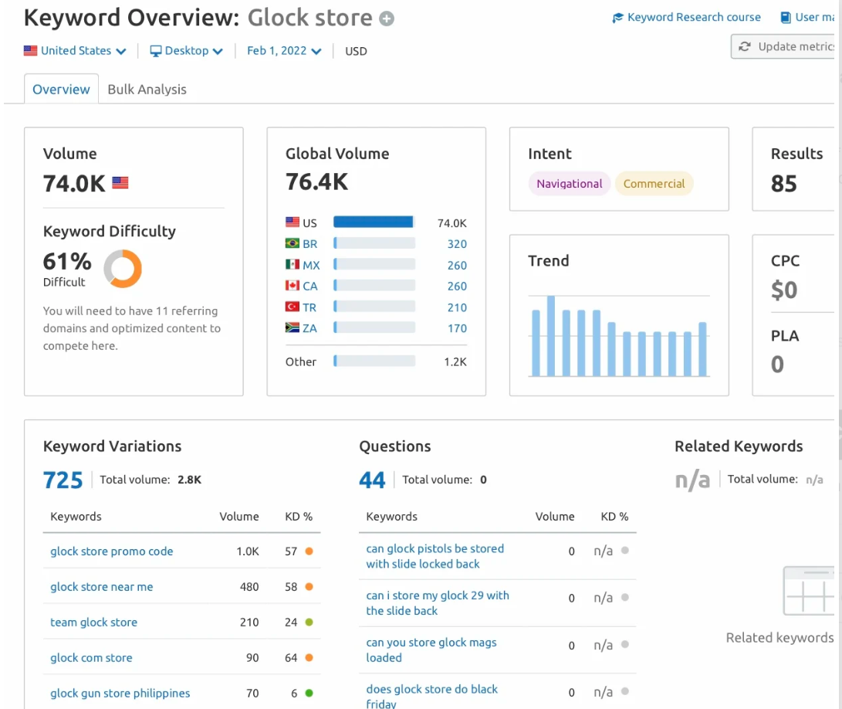This screenshot has height=709, width=842.
Task: Click the United States flag by country selector
Action: [31, 50]
